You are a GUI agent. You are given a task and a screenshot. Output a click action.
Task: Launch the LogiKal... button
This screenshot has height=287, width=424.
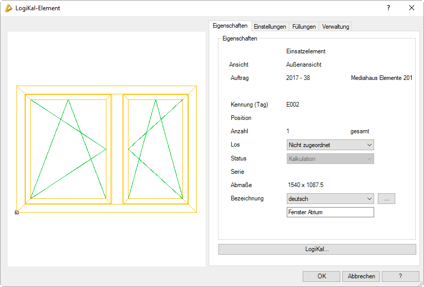(x=317, y=250)
